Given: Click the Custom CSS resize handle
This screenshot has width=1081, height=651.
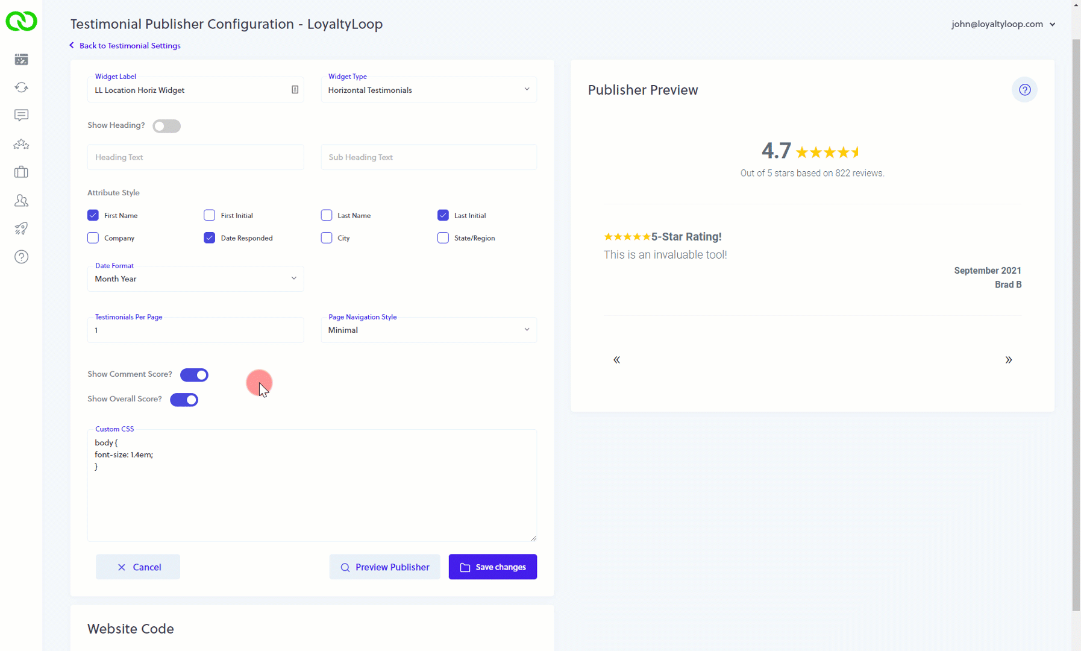Looking at the screenshot, I should point(533,538).
